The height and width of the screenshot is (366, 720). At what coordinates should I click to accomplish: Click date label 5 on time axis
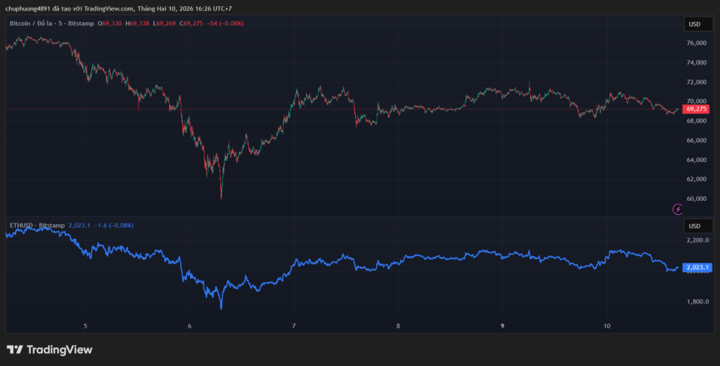click(x=85, y=326)
